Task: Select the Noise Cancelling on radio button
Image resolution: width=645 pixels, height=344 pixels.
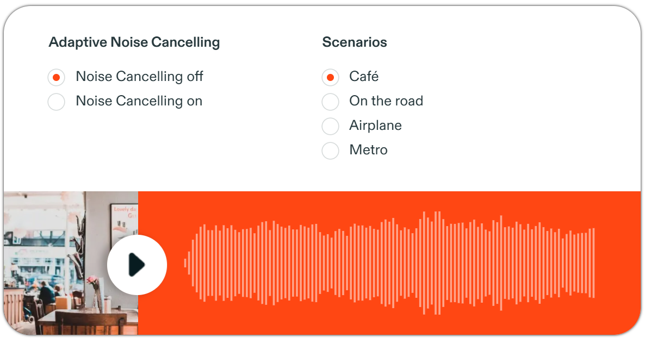Action: (x=57, y=102)
